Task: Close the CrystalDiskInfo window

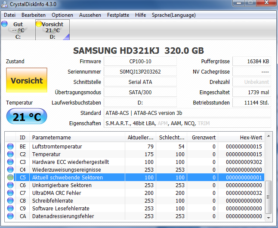Action: 266,3
